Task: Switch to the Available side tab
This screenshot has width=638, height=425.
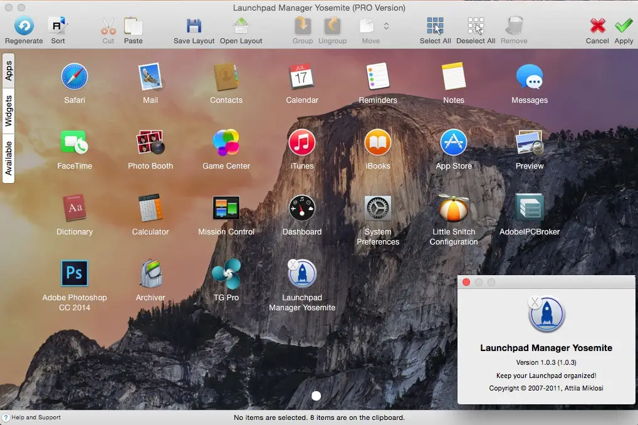Action: (x=8, y=159)
